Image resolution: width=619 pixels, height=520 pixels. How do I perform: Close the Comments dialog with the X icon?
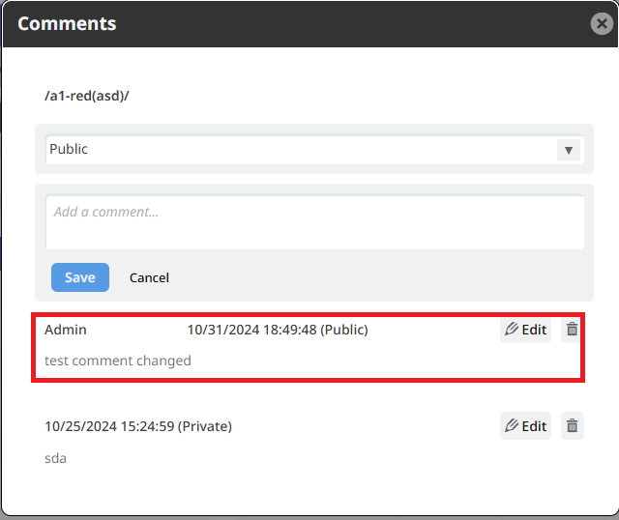[x=602, y=23]
